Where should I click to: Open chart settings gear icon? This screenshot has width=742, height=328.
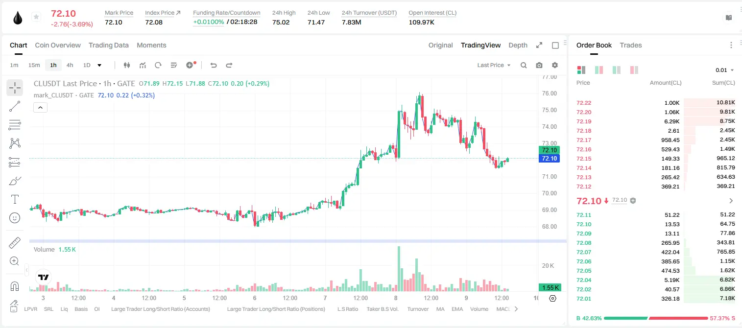555,65
